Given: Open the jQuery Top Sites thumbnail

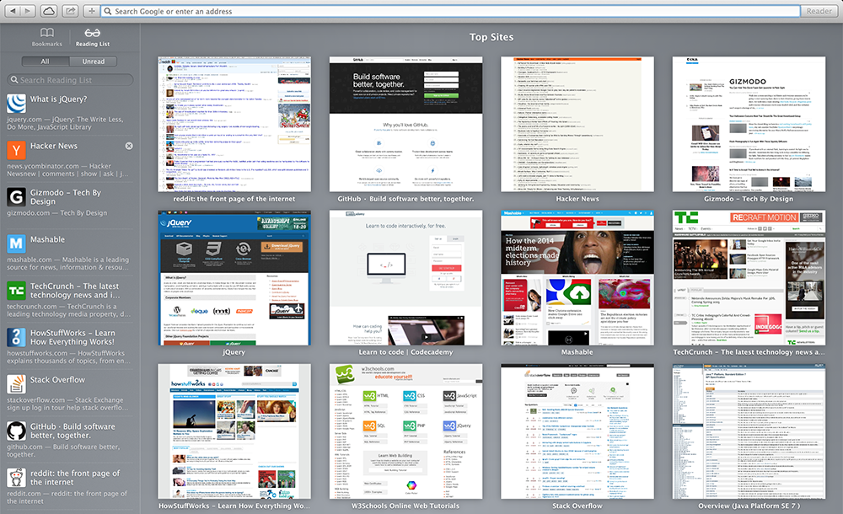Looking at the screenshot, I should (234, 278).
